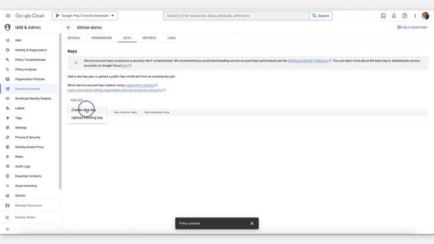
Task: Open Privacy & Security in sidebar
Action: (29, 137)
